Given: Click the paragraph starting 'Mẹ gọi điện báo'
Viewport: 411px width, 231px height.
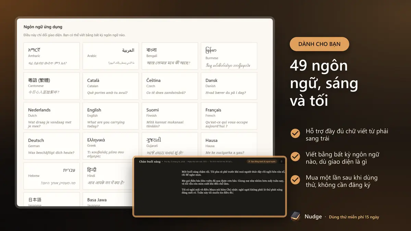Looking at the screenshot, I should click(233, 182).
